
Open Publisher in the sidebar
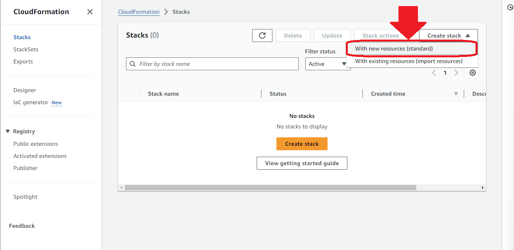pyautogui.click(x=25, y=168)
